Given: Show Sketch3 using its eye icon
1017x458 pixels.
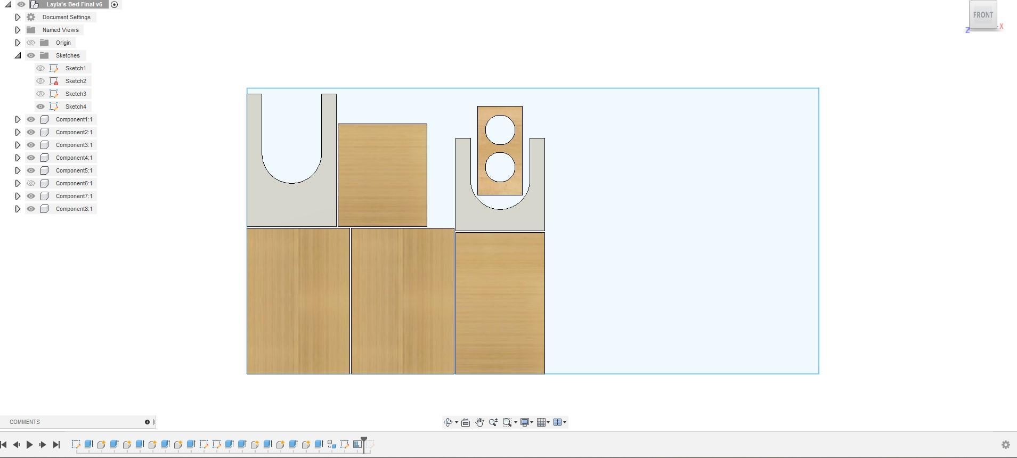Looking at the screenshot, I should click(x=40, y=94).
